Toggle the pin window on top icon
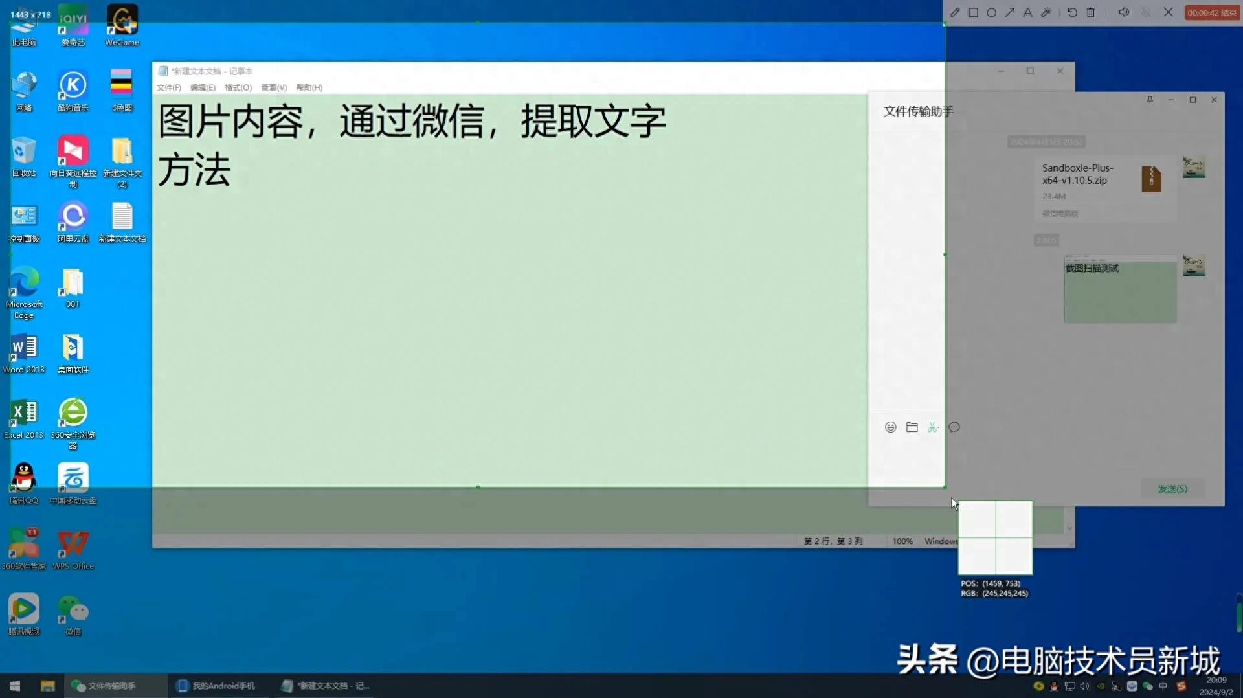1243x698 pixels. coord(1150,100)
